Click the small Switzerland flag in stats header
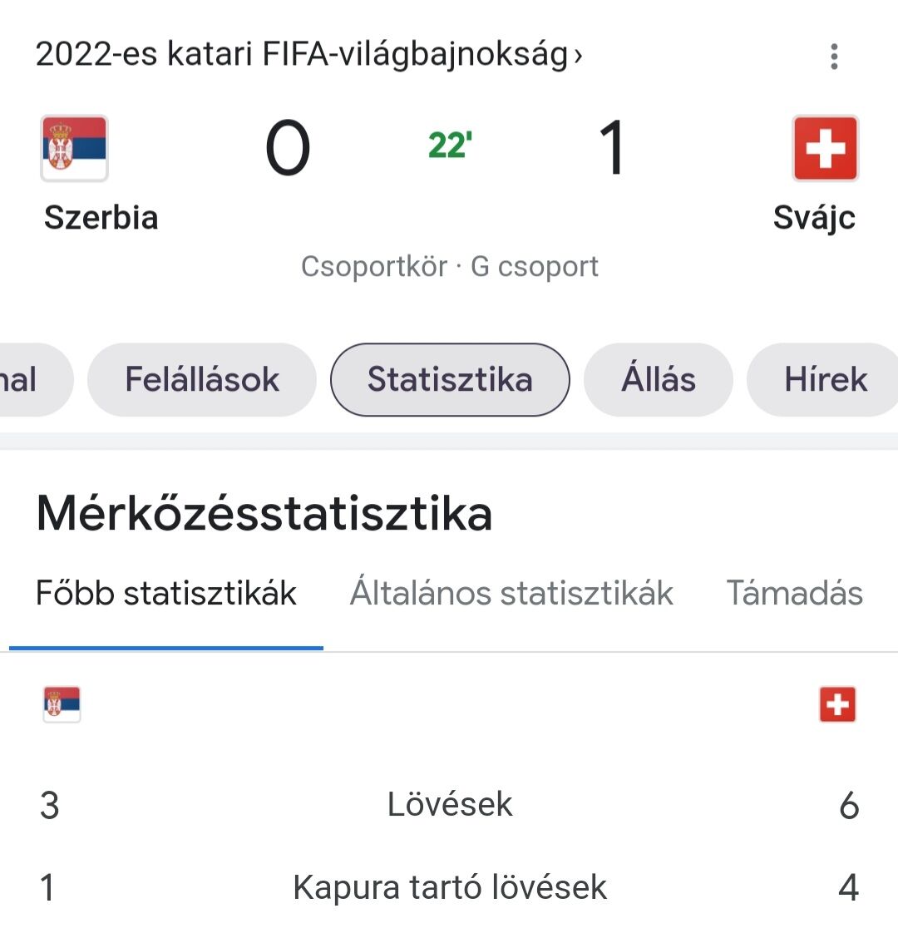 (x=837, y=703)
